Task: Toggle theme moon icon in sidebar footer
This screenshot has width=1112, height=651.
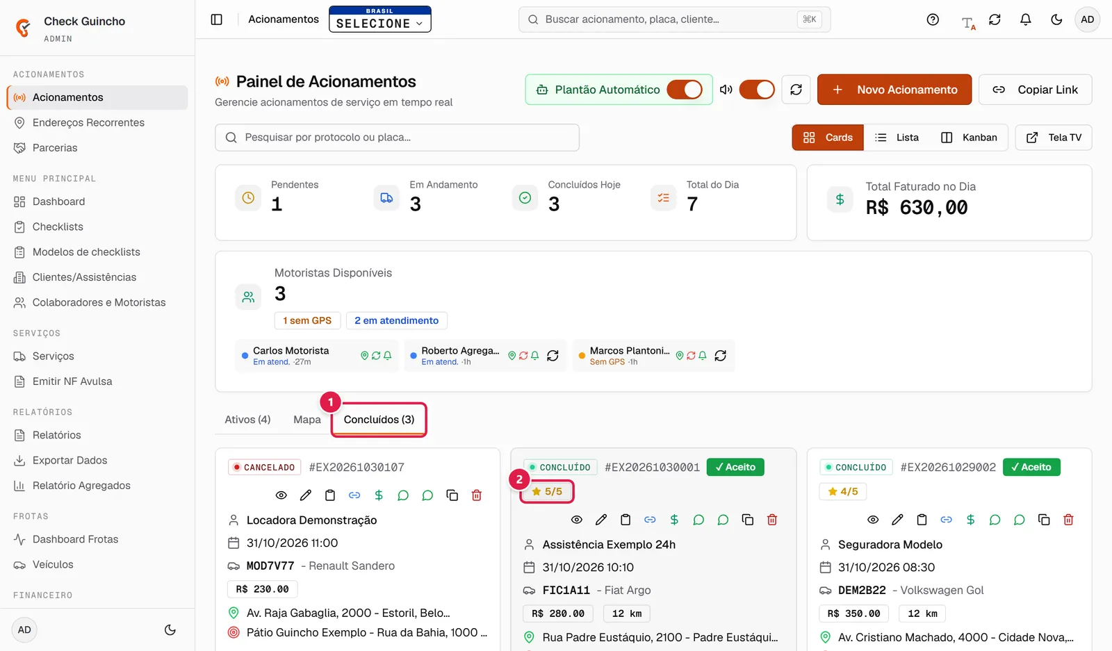Action: [x=170, y=630]
